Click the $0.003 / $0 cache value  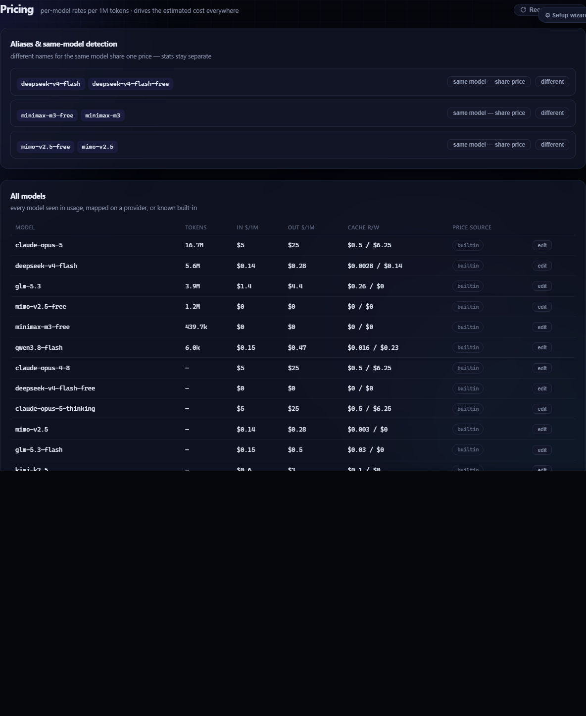[x=368, y=429]
